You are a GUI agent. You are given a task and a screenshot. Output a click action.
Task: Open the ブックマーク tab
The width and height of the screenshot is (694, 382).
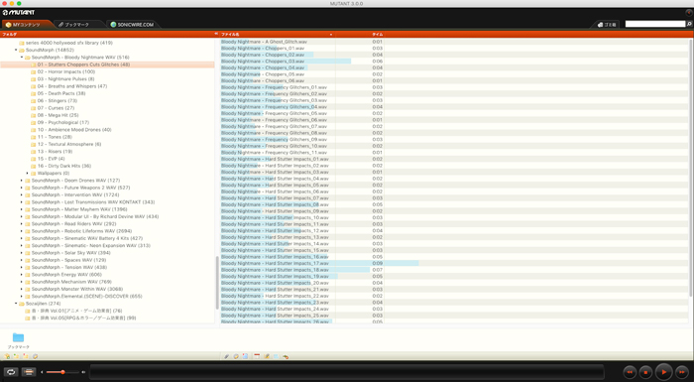[77, 25]
